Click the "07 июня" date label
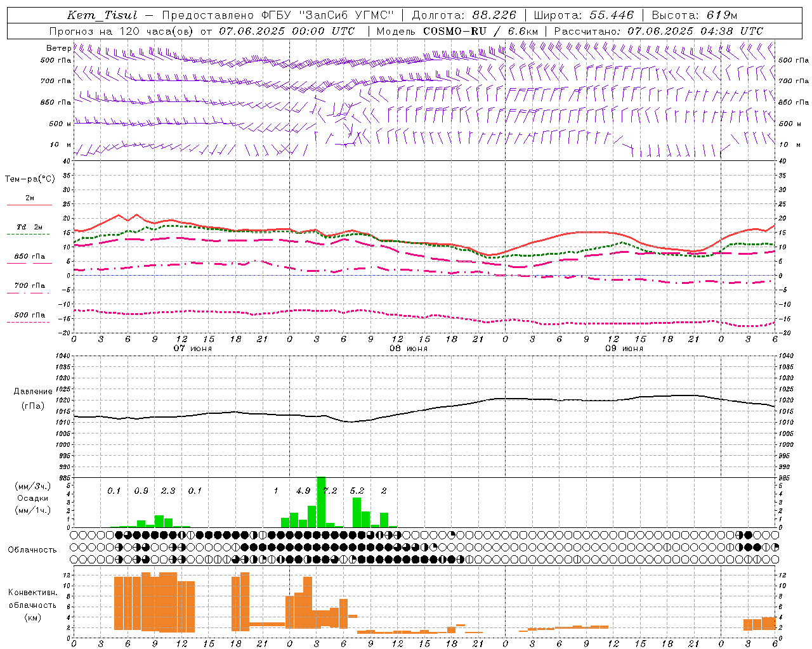The height and width of the screenshot is (649, 812). (193, 349)
